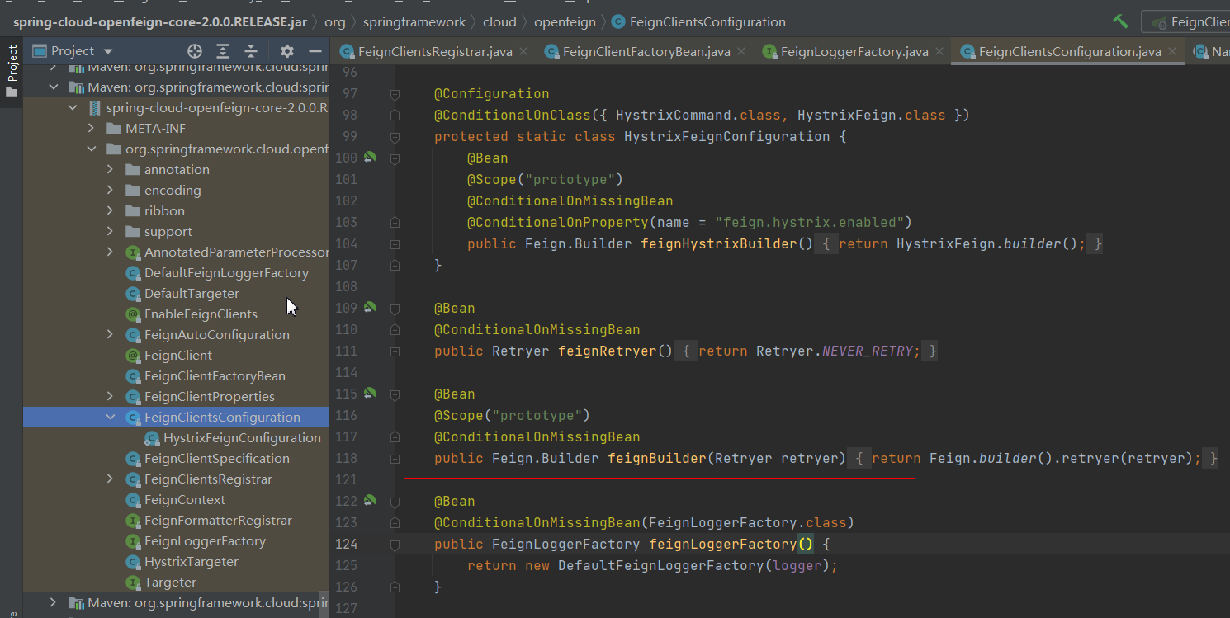The width and height of the screenshot is (1230, 618).
Task: Open Project panel settings gear
Action: 286,51
